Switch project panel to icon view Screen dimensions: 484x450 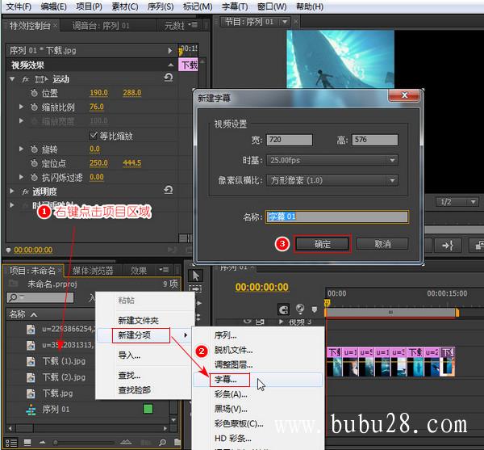27,443
